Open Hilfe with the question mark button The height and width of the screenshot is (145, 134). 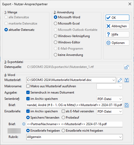[x=117, y=34]
